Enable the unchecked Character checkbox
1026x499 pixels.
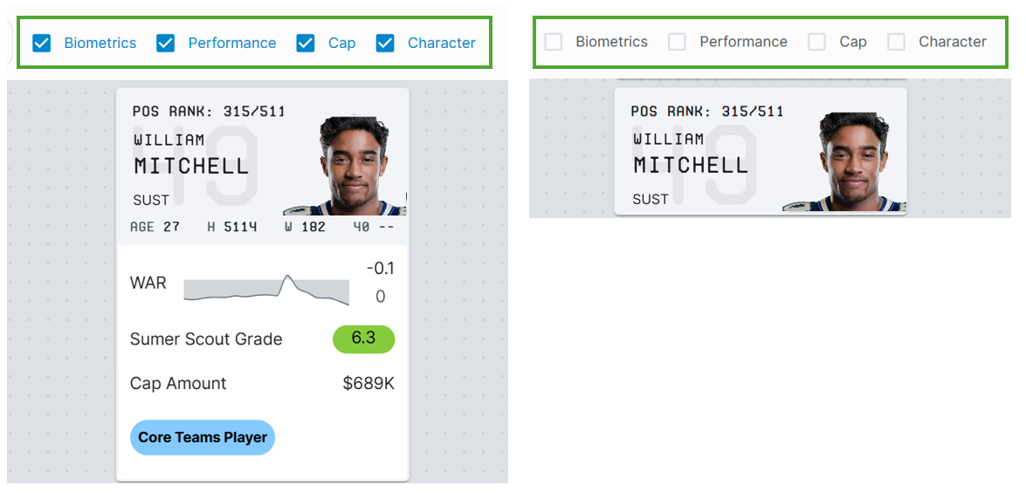coord(896,42)
